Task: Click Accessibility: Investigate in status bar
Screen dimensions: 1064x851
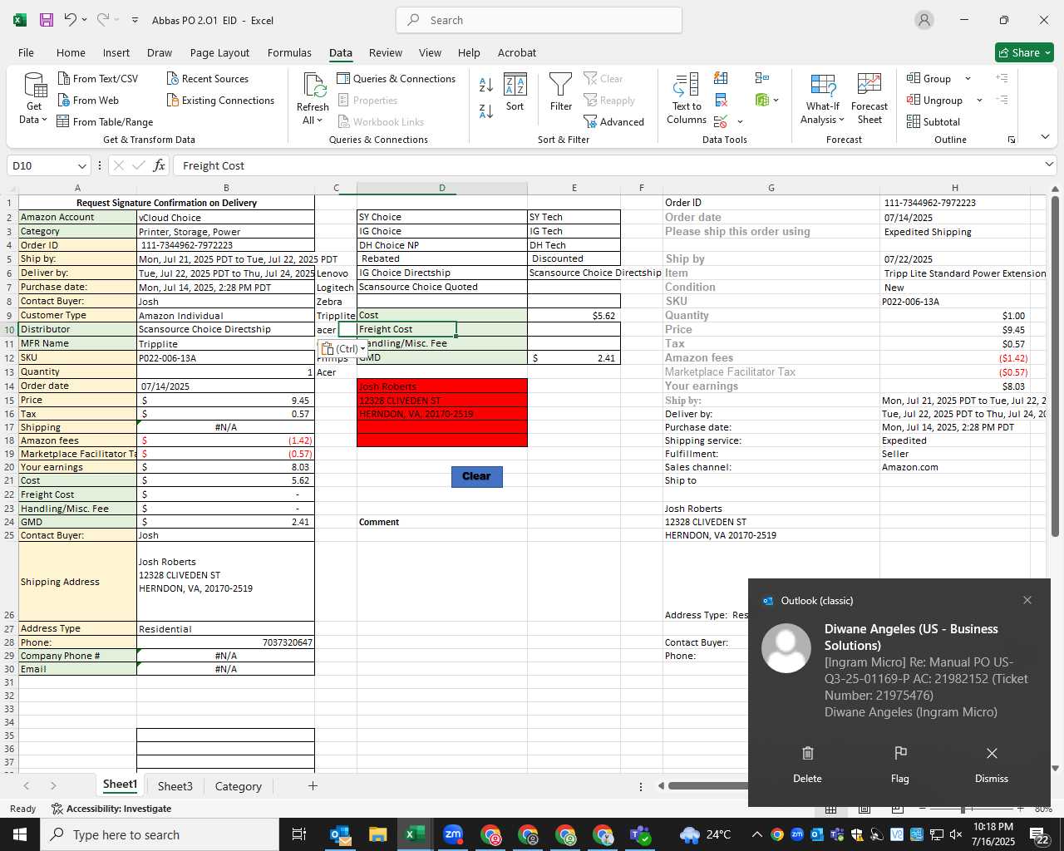Action: coord(111,809)
